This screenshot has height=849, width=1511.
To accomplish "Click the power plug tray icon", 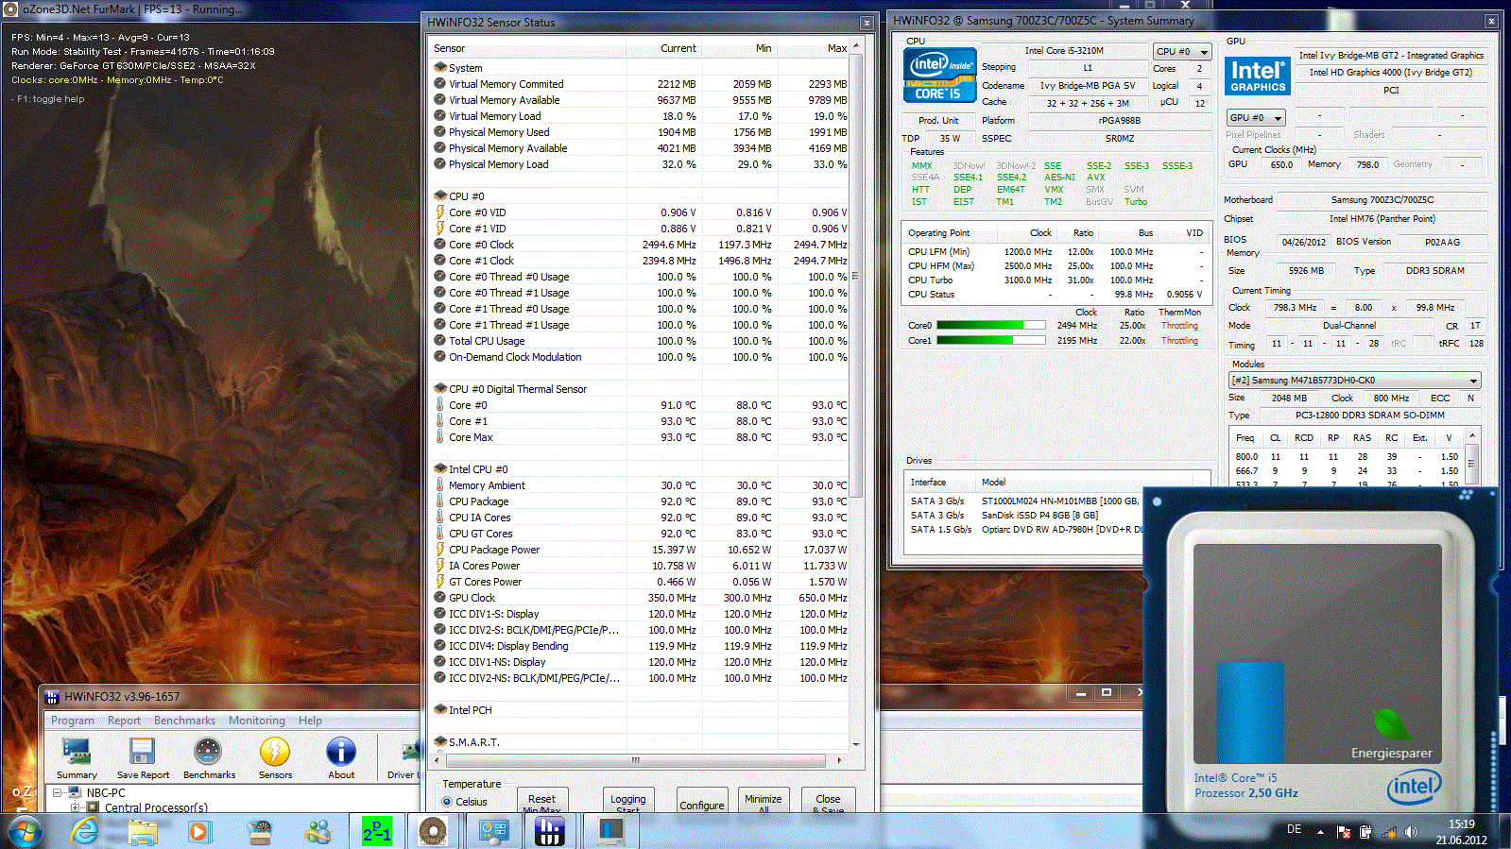I will pos(1365,832).
